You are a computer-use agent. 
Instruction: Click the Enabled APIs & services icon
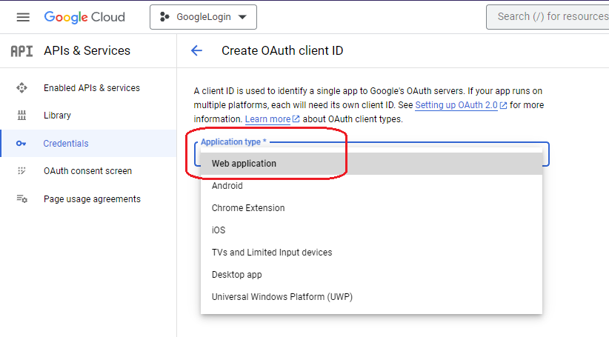[21, 88]
